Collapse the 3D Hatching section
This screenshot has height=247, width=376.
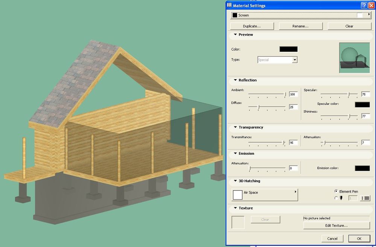(235, 181)
